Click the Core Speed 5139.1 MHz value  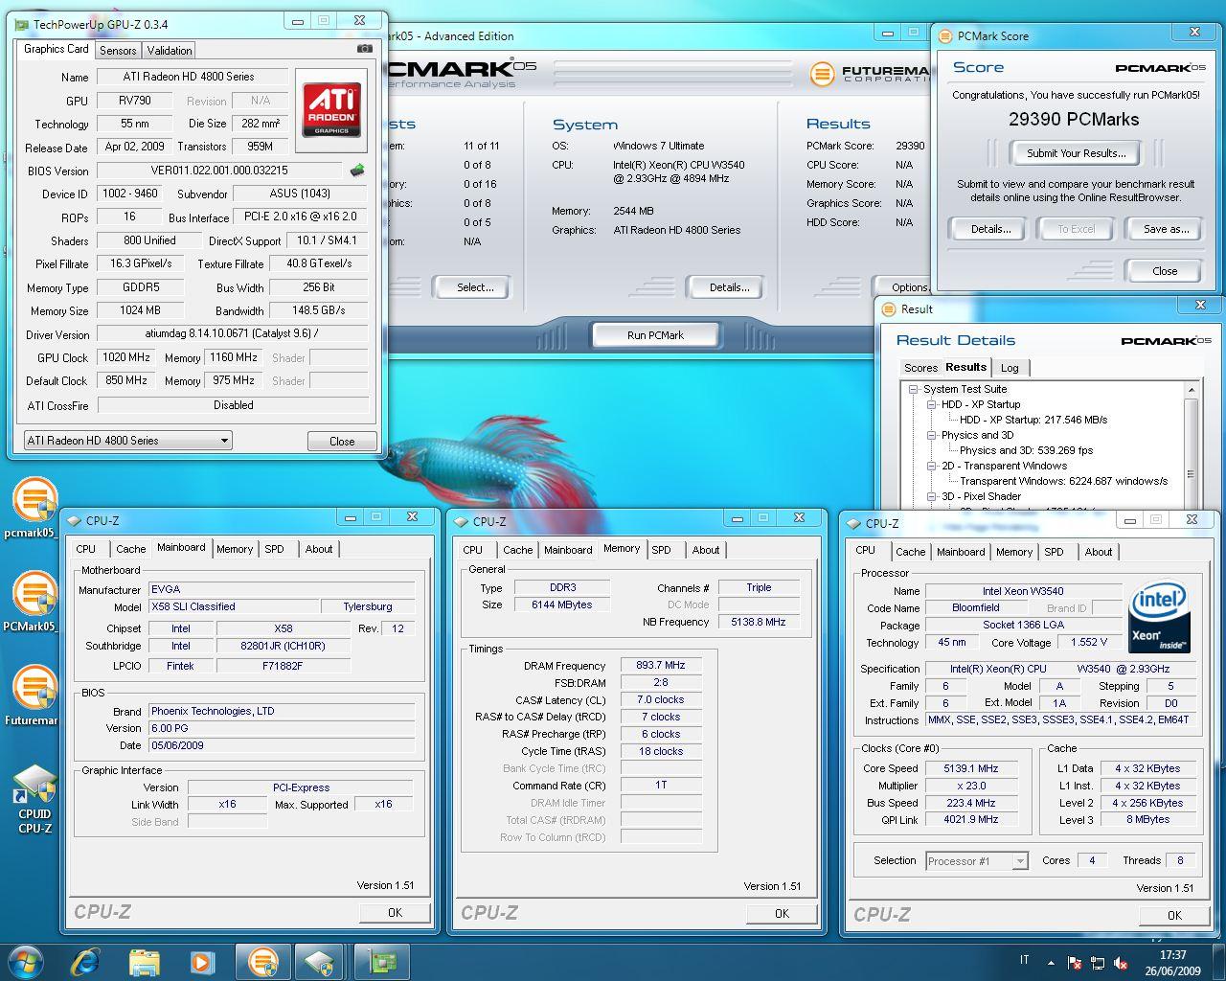[x=971, y=768]
